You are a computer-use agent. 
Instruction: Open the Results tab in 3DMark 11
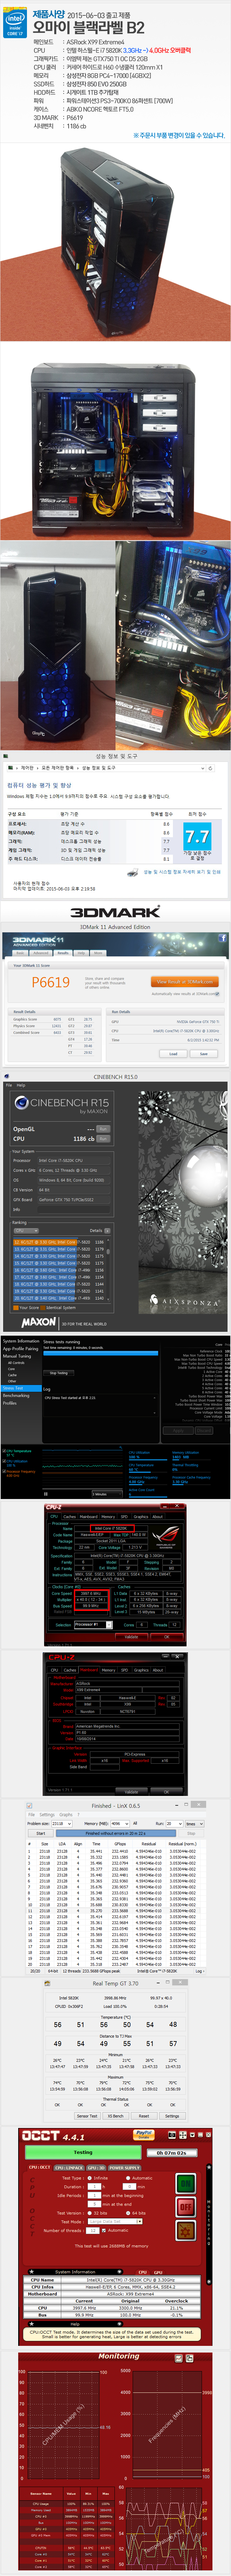click(63, 953)
